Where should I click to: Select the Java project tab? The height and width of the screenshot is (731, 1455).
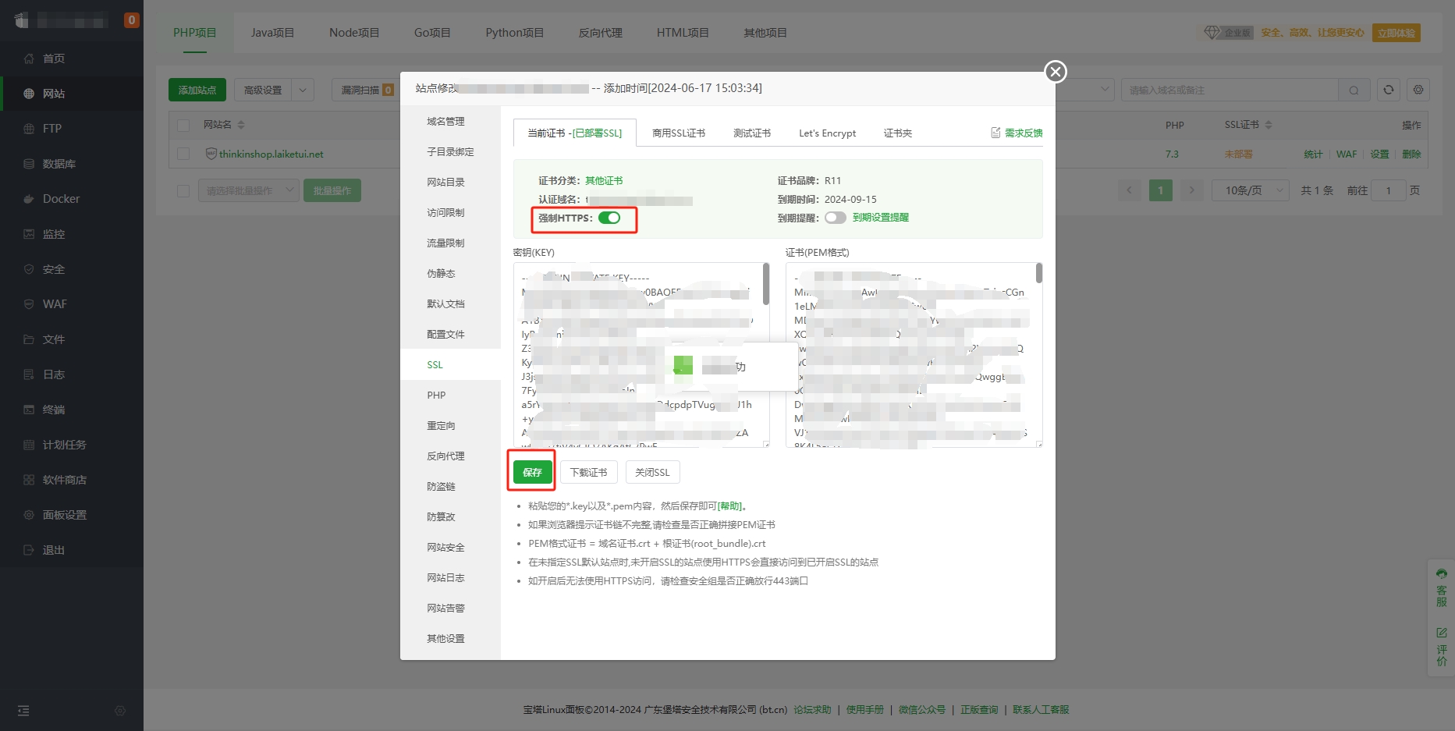point(272,33)
